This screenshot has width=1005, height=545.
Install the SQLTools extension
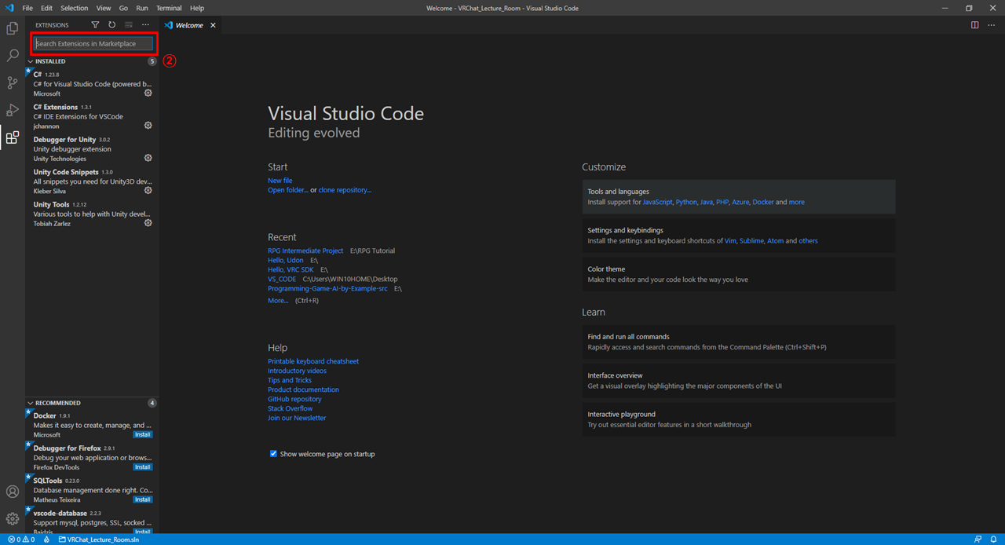143,499
